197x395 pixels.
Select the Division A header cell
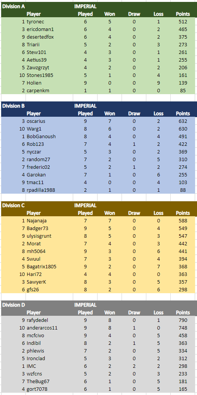(13, 7)
